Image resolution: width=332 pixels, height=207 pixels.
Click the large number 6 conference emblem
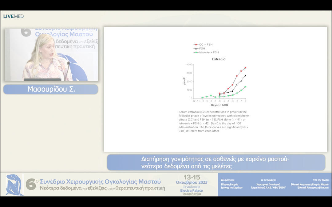pyautogui.click(x=31, y=185)
